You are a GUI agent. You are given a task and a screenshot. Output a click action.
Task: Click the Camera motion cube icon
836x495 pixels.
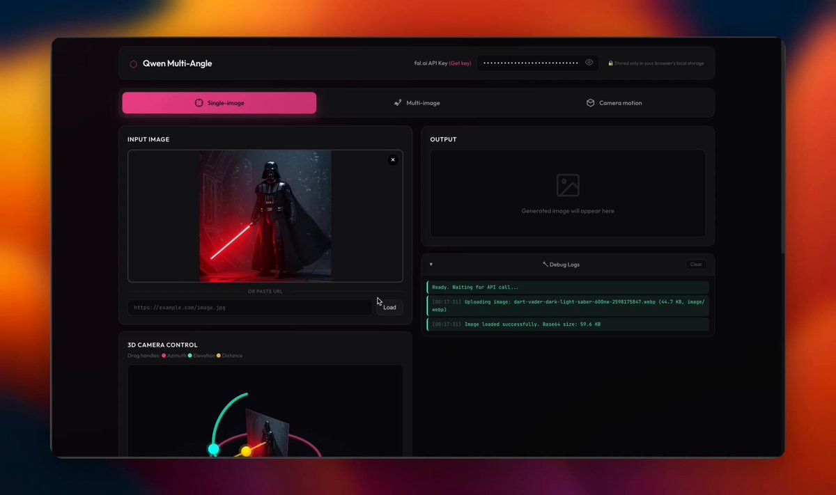click(x=590, y=103)
